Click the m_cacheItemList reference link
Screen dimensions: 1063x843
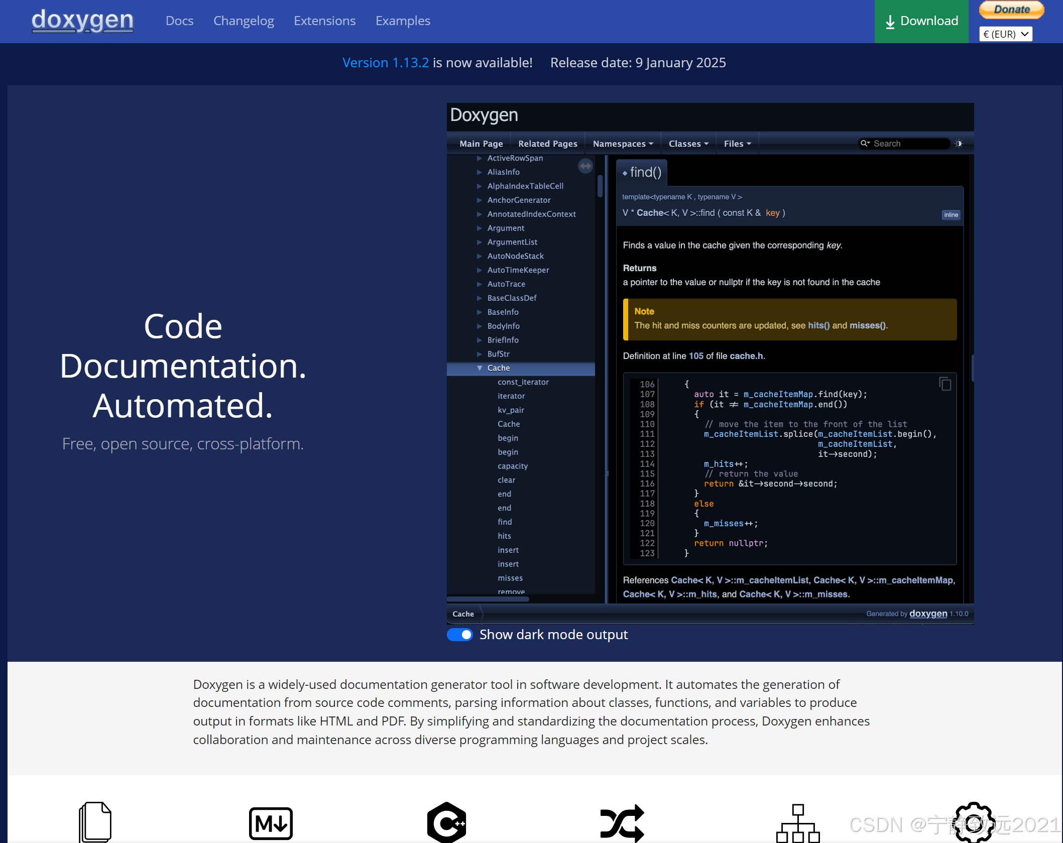click(x=740, y=580)
